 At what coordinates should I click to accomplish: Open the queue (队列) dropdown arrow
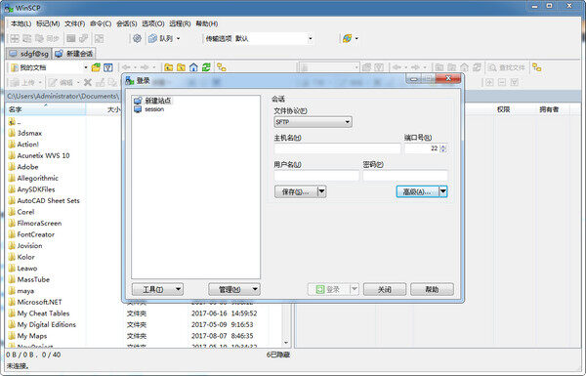[179, 38]
